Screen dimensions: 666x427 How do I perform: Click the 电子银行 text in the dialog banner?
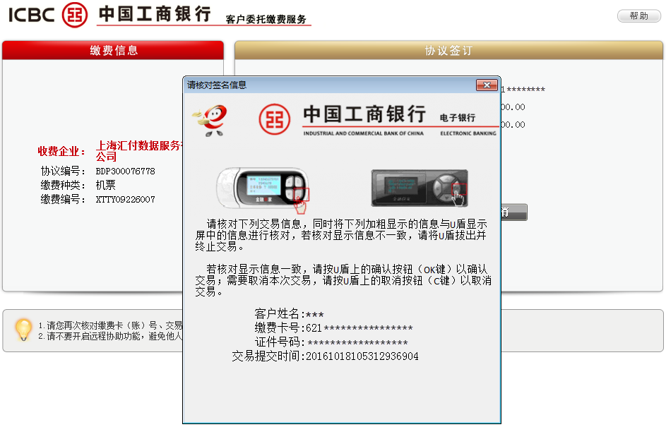(x=458, y=118)
